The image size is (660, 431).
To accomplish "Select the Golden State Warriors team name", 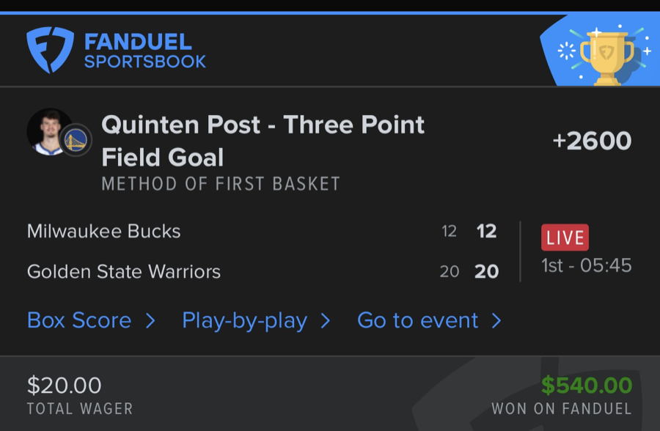I will 124,272.
